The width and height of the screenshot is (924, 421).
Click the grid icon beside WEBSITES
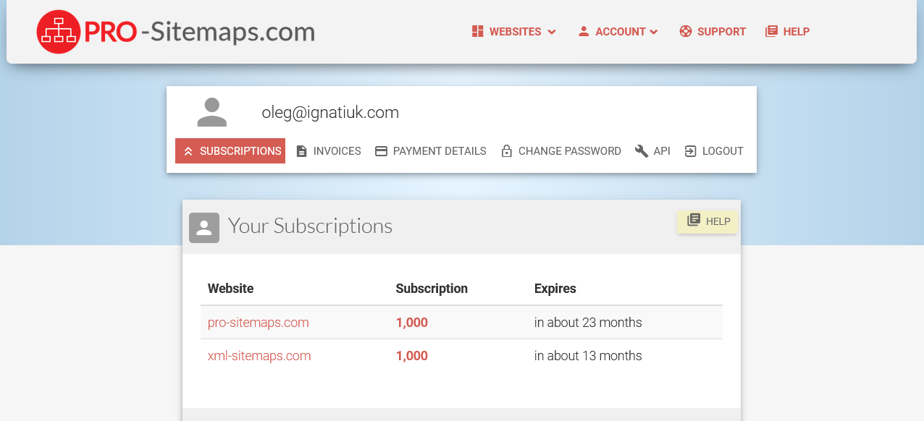pyautogui.click(x=476, y=31)
